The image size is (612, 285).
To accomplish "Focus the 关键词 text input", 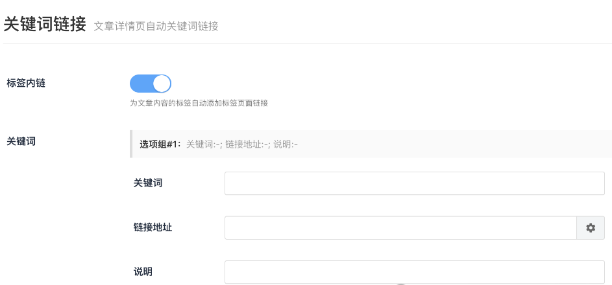I will pos(415,183).
